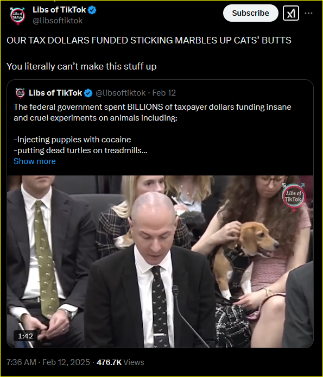
Task: Click the quoted post's verified badge
Action: click(88, 93)
